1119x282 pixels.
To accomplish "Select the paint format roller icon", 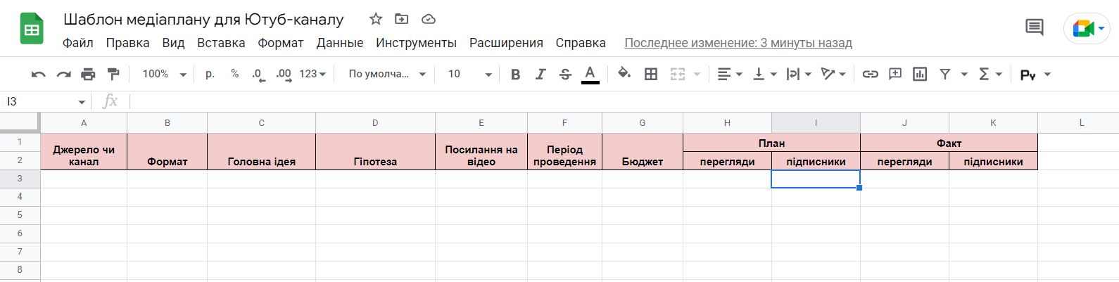I will coord(113,74).
